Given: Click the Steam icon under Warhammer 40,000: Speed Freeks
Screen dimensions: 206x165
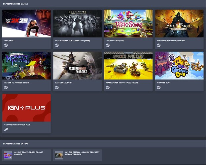Looking at the screenshot, I should 108,88.
